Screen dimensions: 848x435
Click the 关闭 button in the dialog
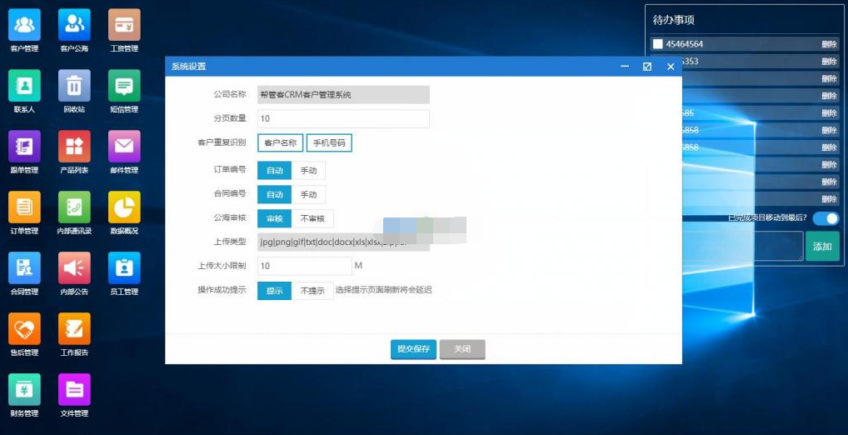coord(462,349)
